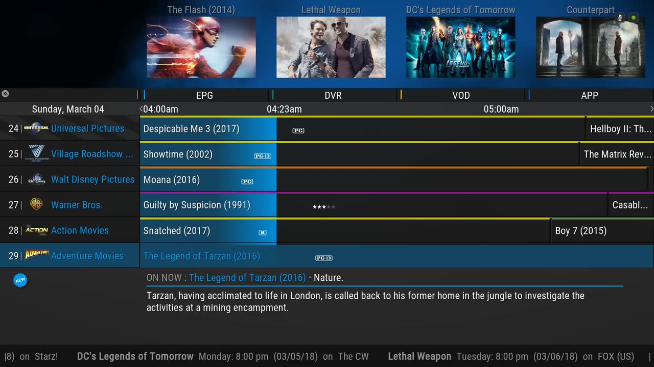Select the upcoming Hellboy II program
The image size is (654, 367).
[620, 129]
